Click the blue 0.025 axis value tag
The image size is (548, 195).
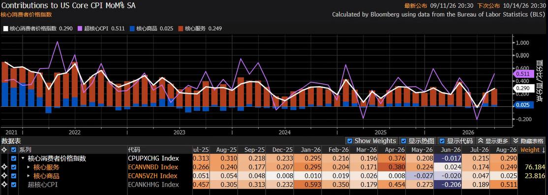523,105
